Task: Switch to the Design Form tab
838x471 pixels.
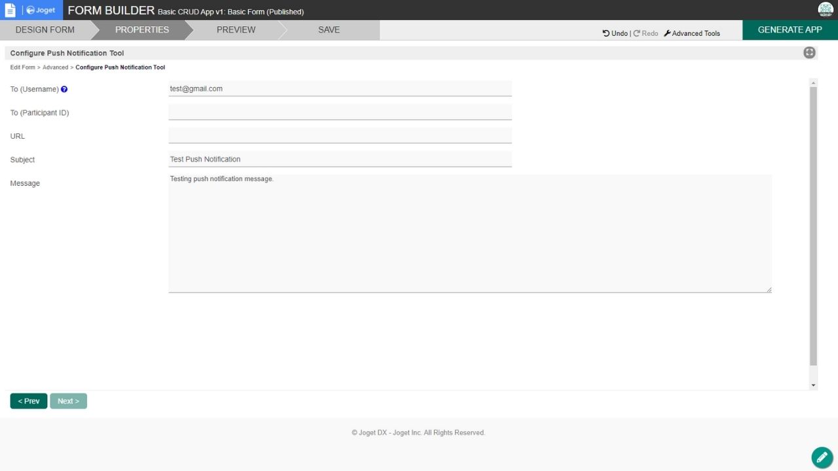Action: 45,30
